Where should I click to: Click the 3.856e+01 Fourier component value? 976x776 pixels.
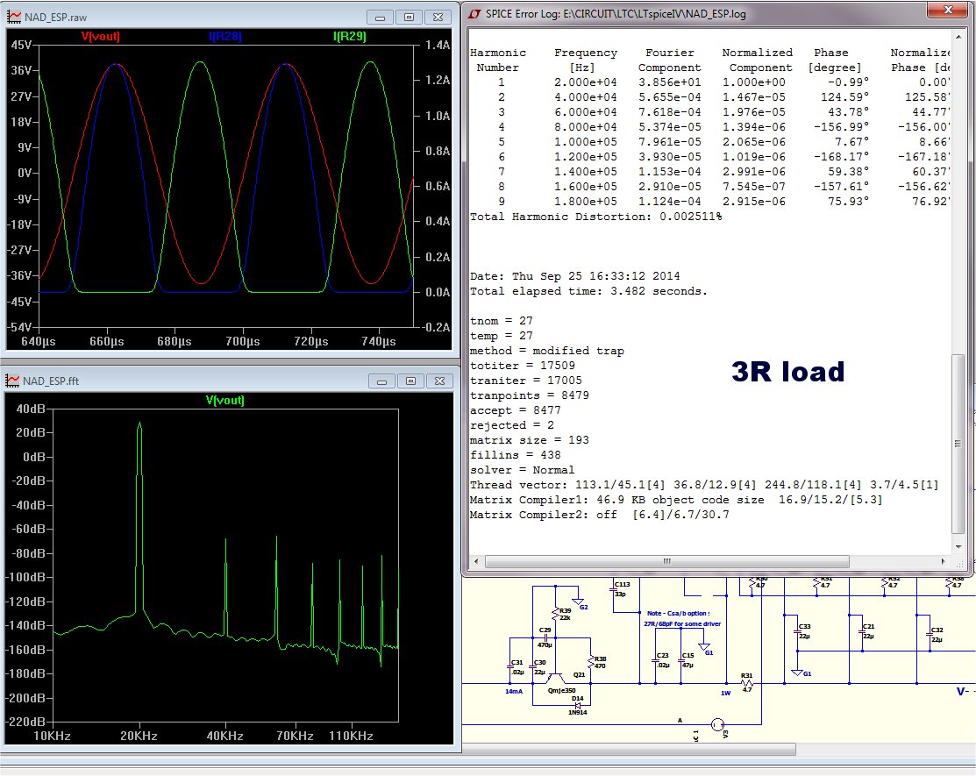[x=670, y=82]
